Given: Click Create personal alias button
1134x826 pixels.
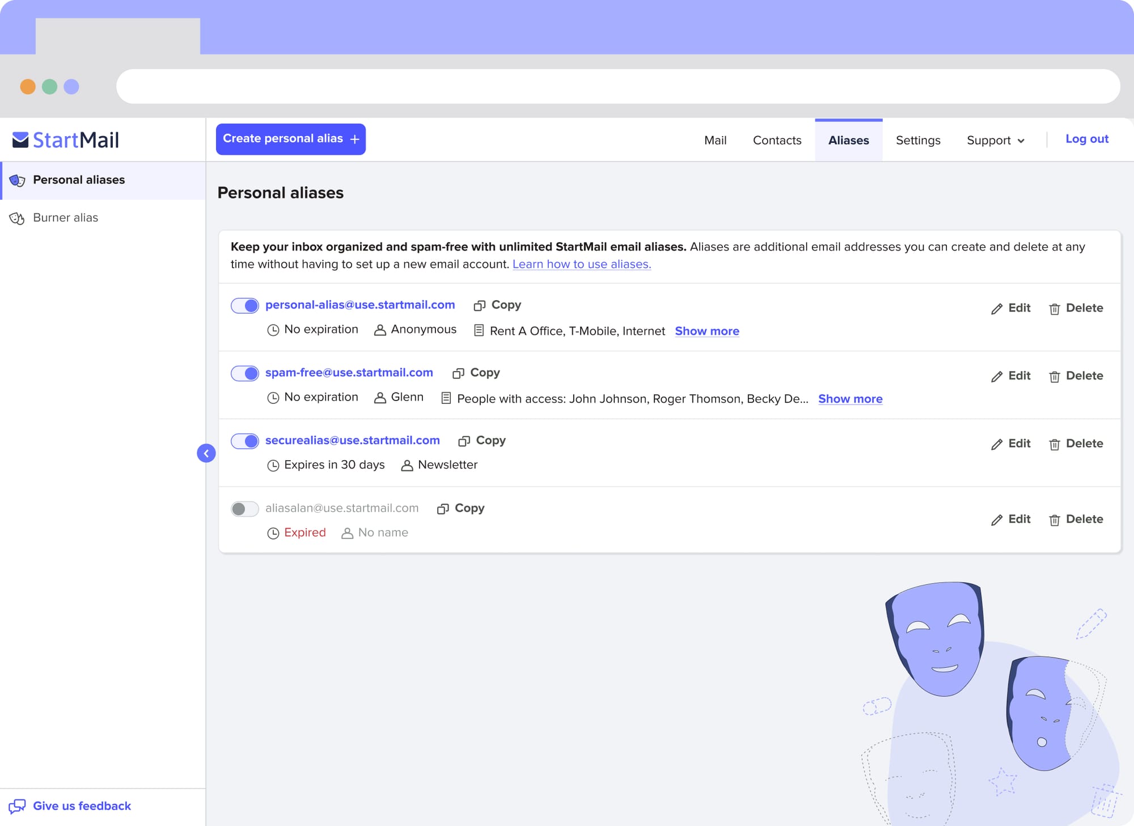Looking at the screenshot, I should pos(290,139).
